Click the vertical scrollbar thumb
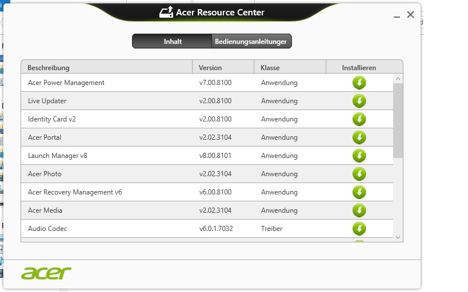The image size is (468, 292). click(x=398, y=121)
